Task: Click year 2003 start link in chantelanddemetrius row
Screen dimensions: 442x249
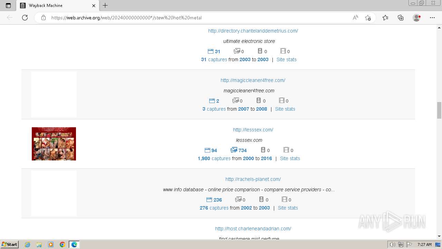Action: [245, 59]
